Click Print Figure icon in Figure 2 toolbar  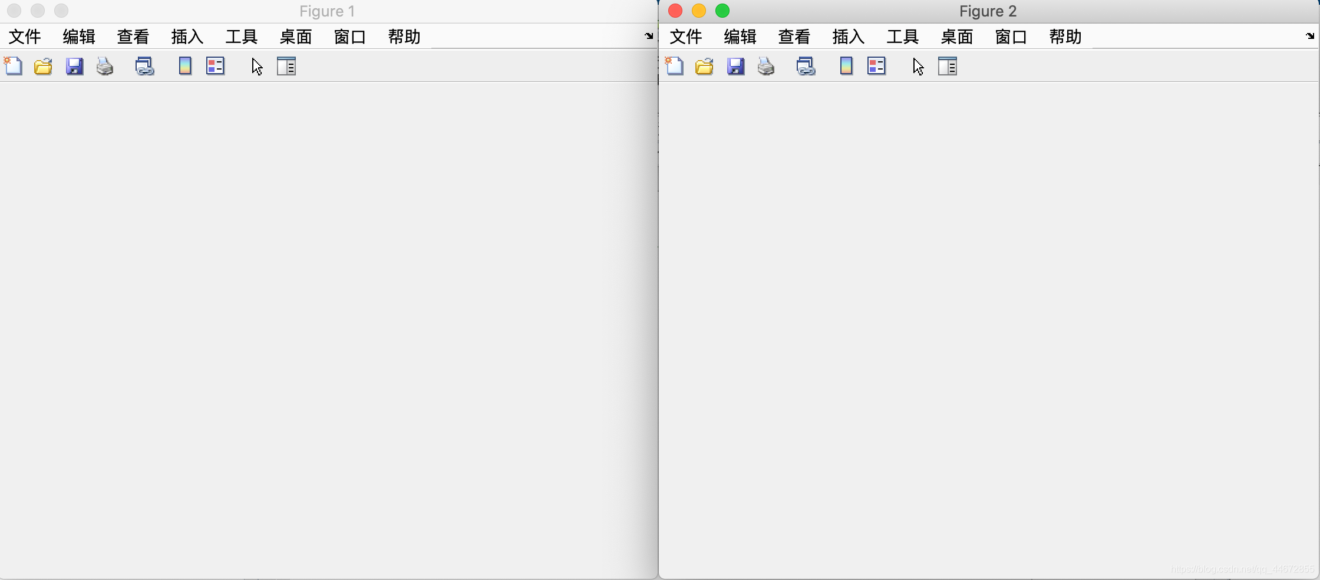pyautogui.click(x=766, y=66)
